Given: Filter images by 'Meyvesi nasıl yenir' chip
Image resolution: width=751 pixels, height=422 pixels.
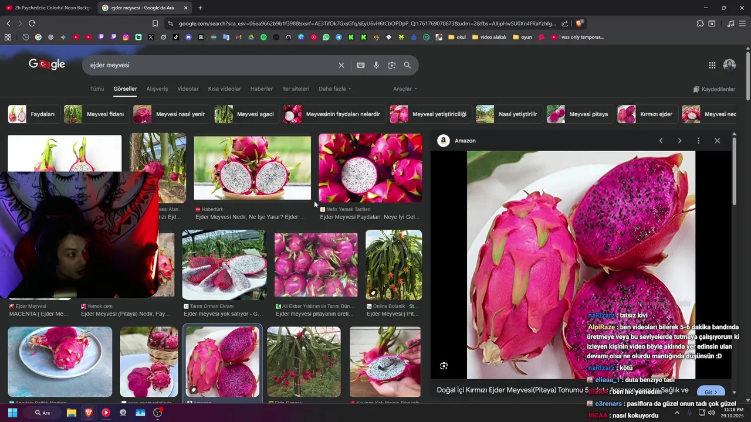Looking at the screenshot, I should 171,114.
